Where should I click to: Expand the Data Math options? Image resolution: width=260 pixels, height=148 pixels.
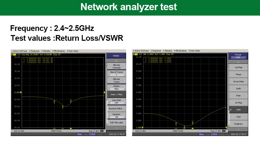[x=116, y=102]
